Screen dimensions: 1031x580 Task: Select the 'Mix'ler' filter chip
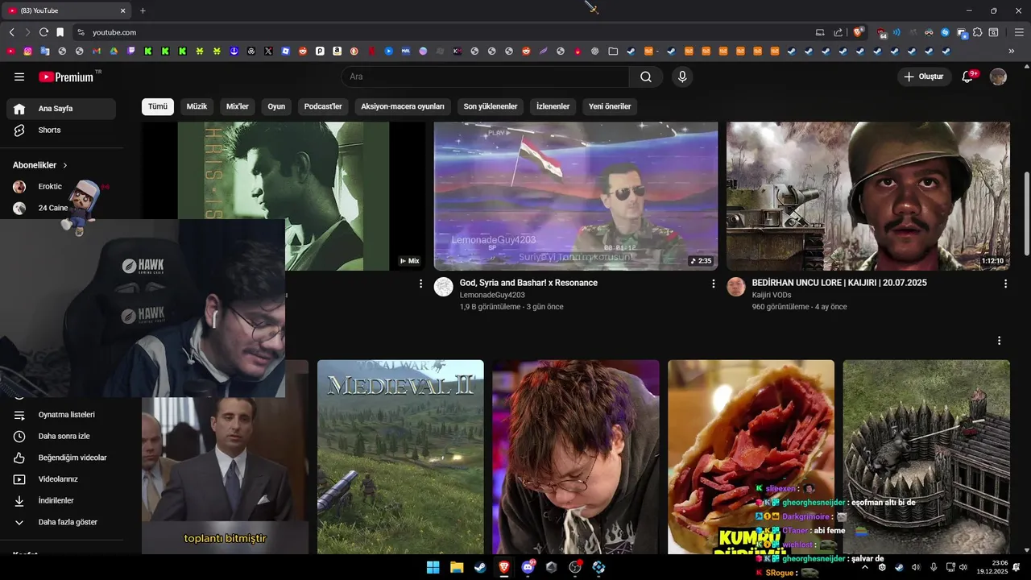point(238,106)
